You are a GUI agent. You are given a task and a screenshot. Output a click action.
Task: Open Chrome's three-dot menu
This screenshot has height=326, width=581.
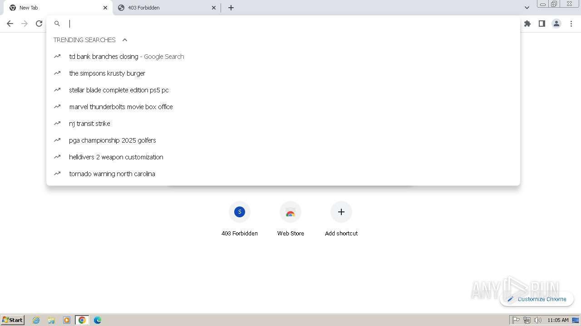571,24
